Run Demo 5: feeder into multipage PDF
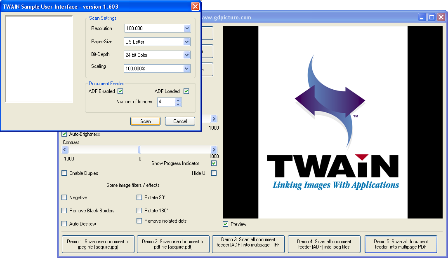 click(x=401, y=244)
